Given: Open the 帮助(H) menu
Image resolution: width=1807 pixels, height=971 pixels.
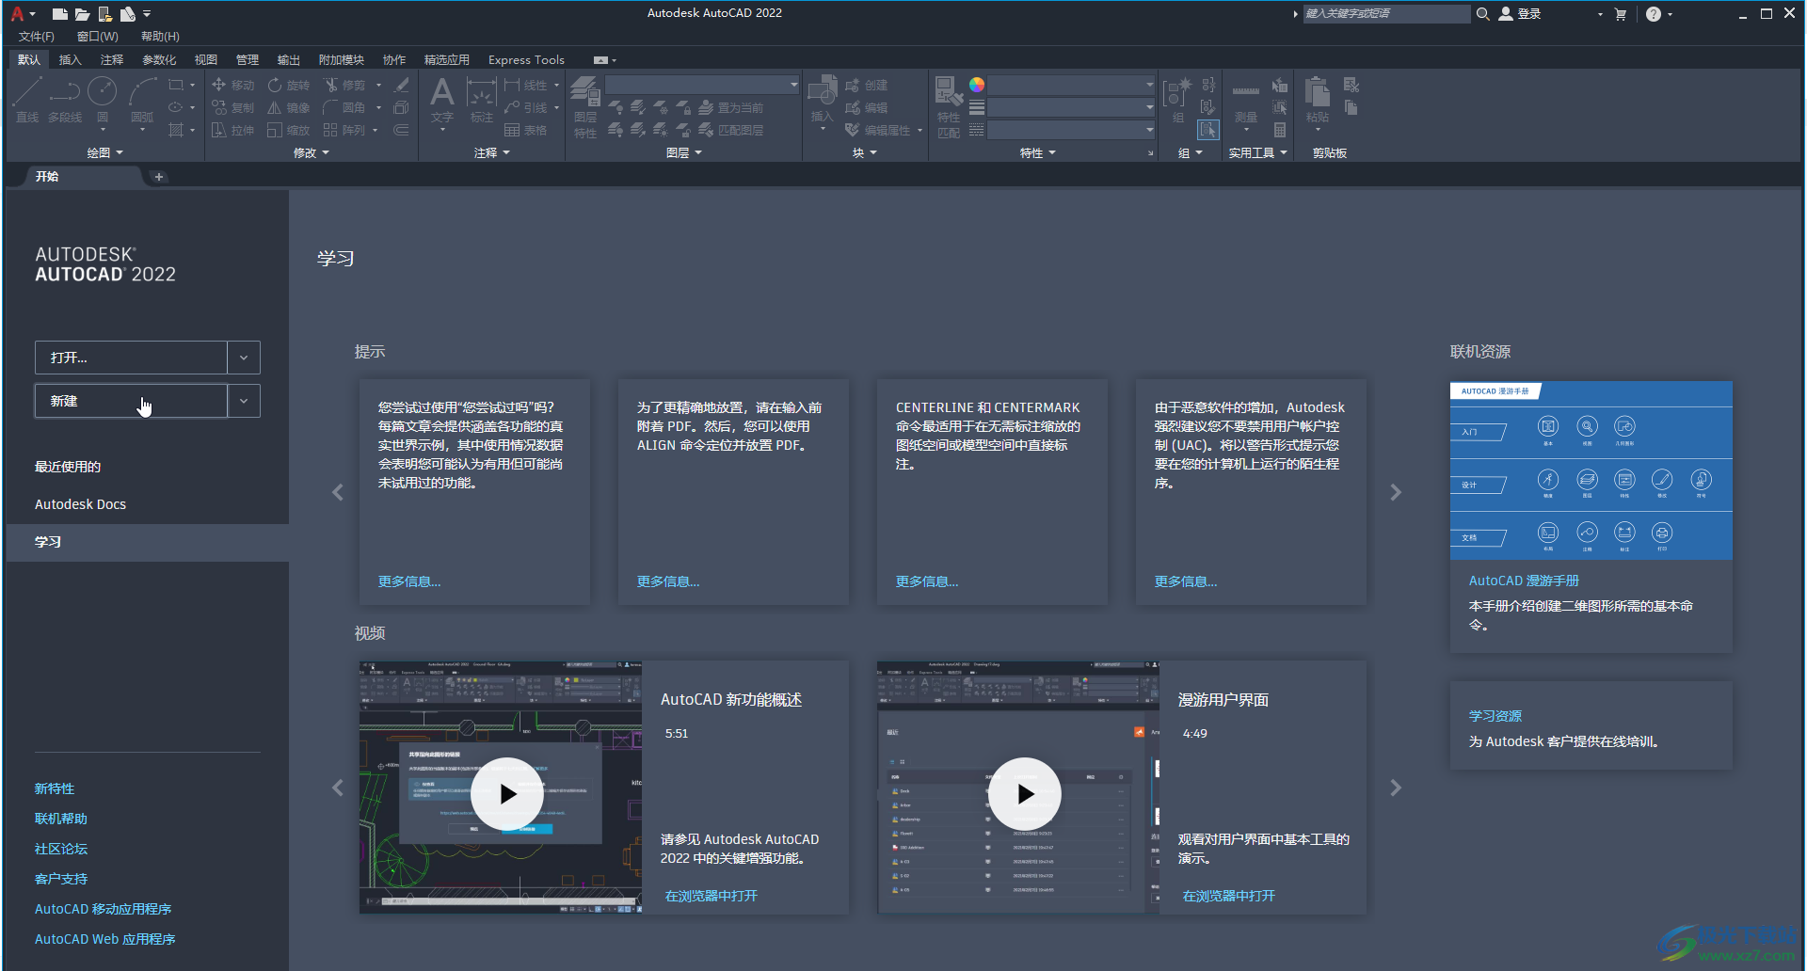Looking at the screenshot, I should 160,37.
